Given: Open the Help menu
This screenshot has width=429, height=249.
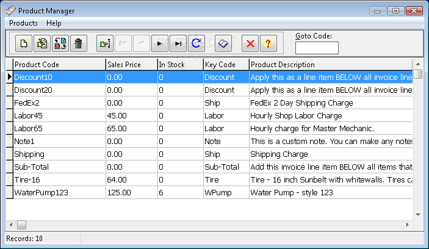Looking at the screenshot, I should (x=54, y=23).
